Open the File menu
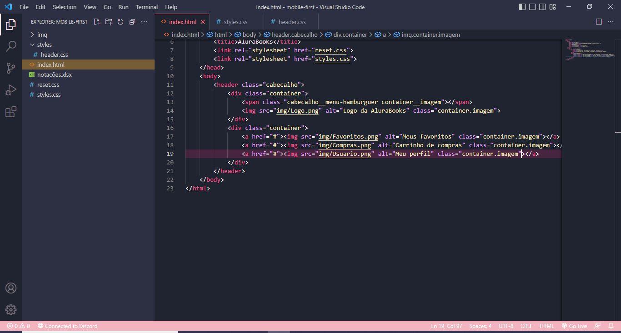Image resolution: width=621 pixels, height=333 pixels. point(24,7)
